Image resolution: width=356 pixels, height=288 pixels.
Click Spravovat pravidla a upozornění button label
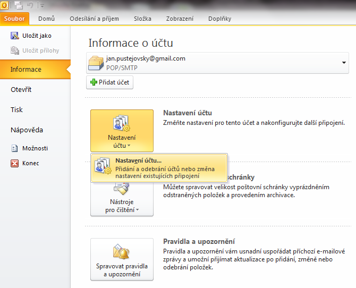click(x=122, y=270)
